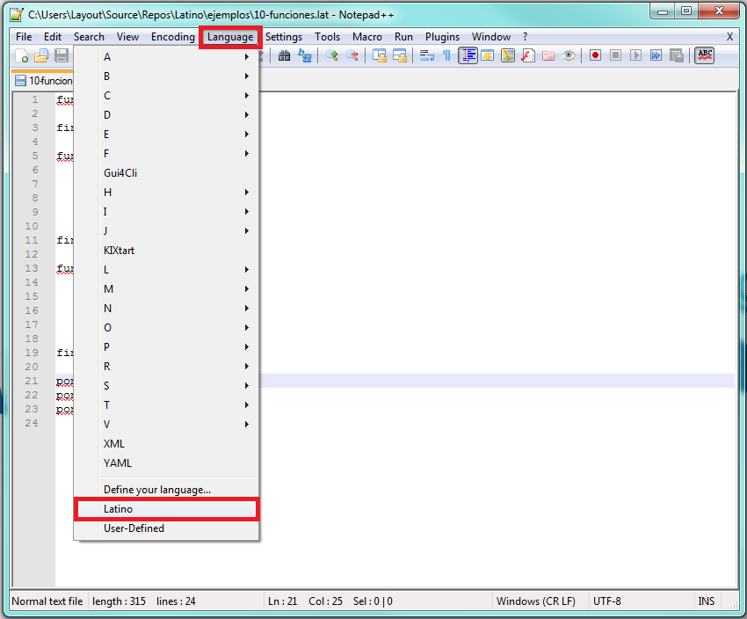Expand the J languages submenu
747x619 pixels.
point(166,231)
